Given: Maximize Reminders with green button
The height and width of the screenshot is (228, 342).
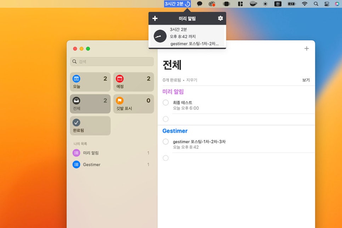Looking at the screenshot, I should tap(88, 49).
